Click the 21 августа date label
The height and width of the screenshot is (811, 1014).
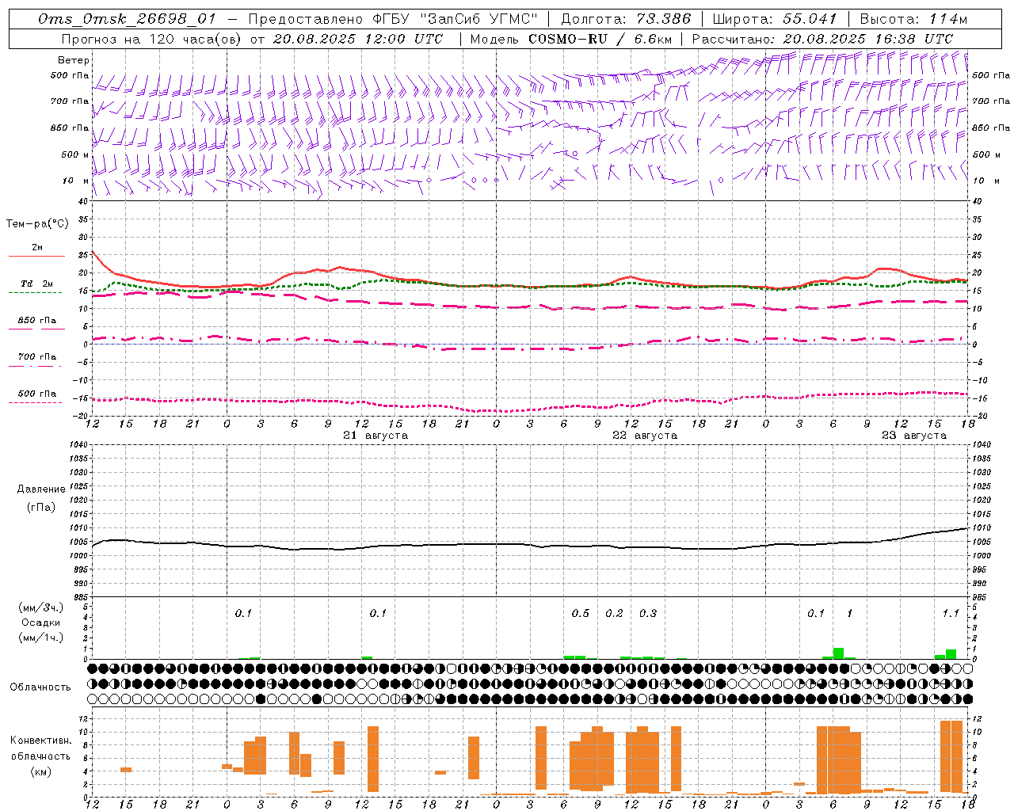[x=375, y=436]
